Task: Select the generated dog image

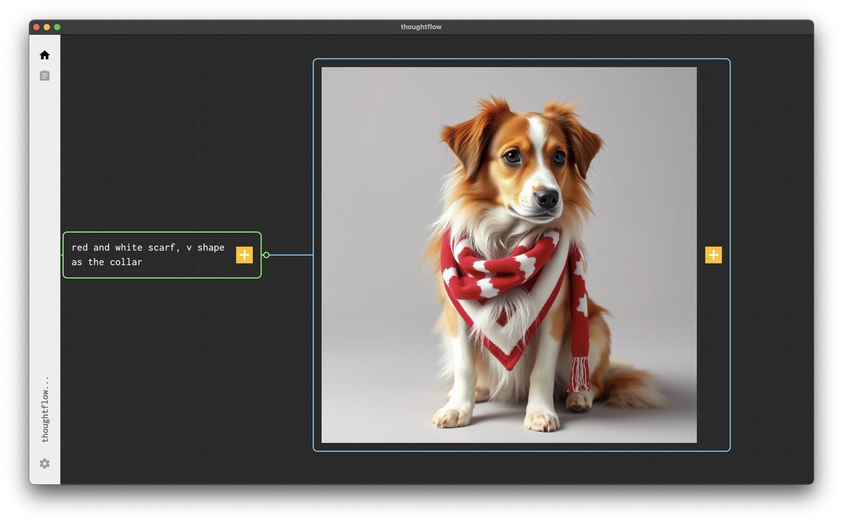Action: coord(509,255)
